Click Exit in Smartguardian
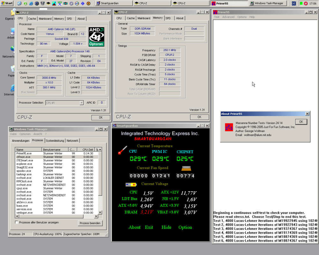This screenshot has height=255, width=319. coord(149,227)
